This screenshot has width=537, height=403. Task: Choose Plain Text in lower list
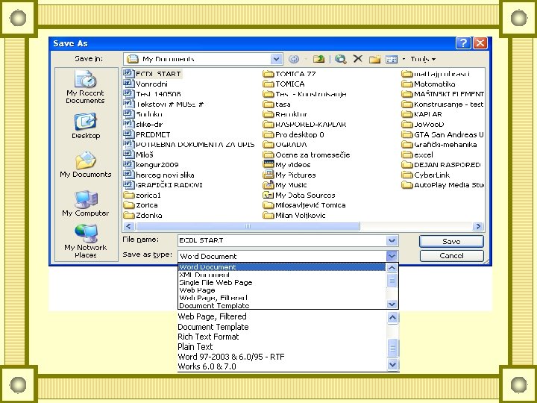point(195,346)
